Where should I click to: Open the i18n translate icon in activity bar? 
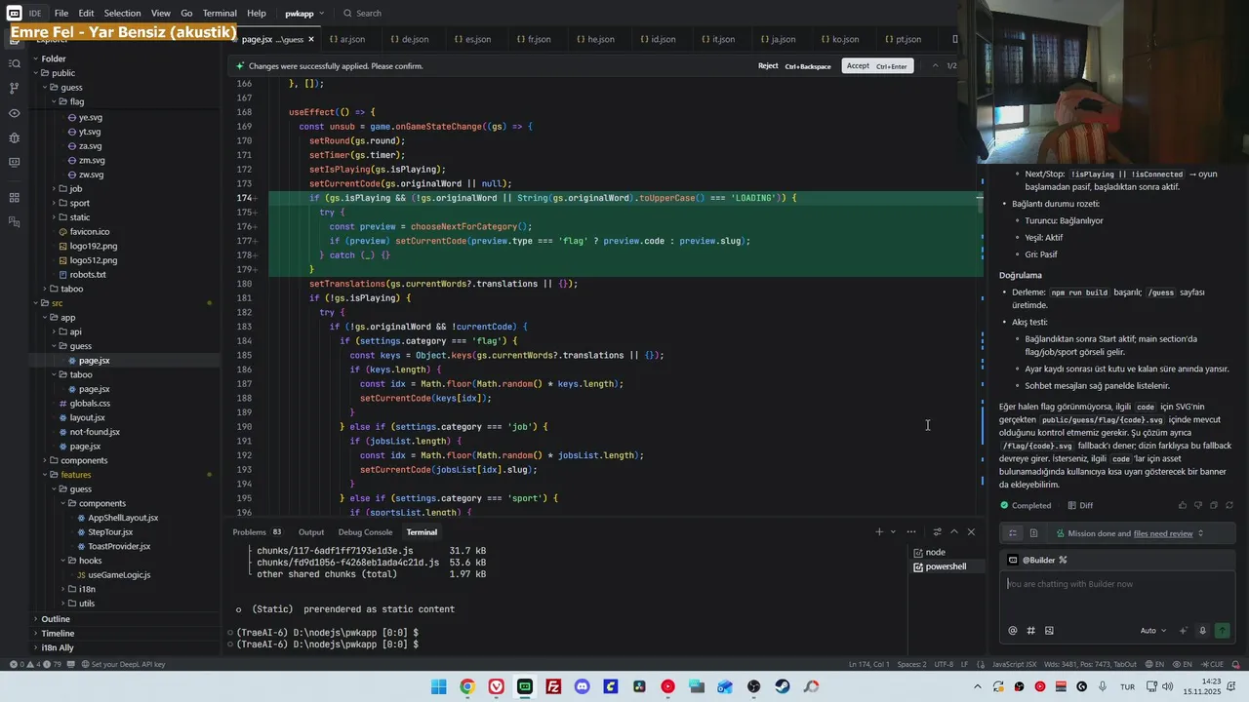(14, 222)
